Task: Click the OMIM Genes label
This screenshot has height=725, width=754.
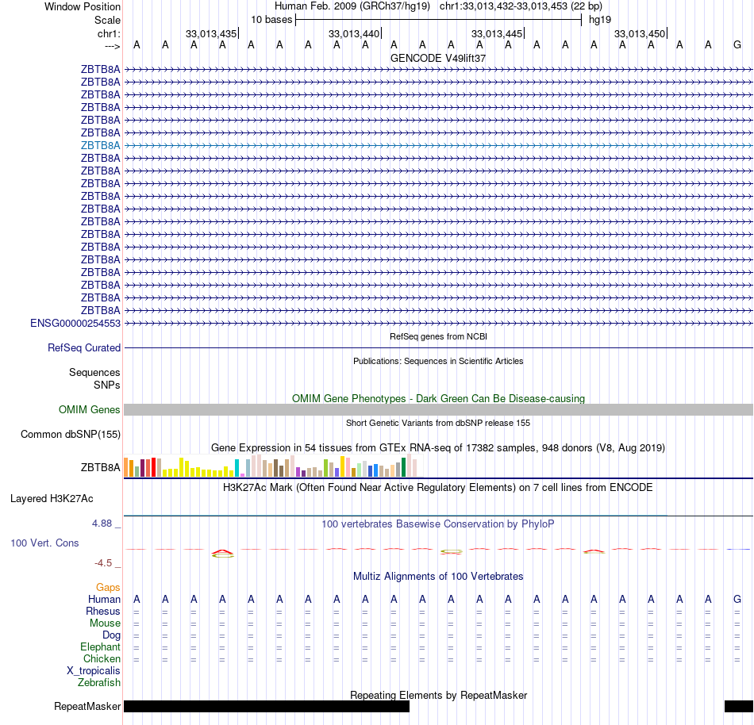Action: 89,410
